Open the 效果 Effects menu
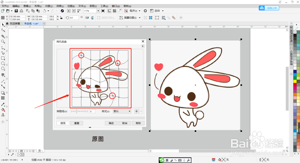Image resolution: width=300 pixels, height=163 pixels. (x=60, y=6)
